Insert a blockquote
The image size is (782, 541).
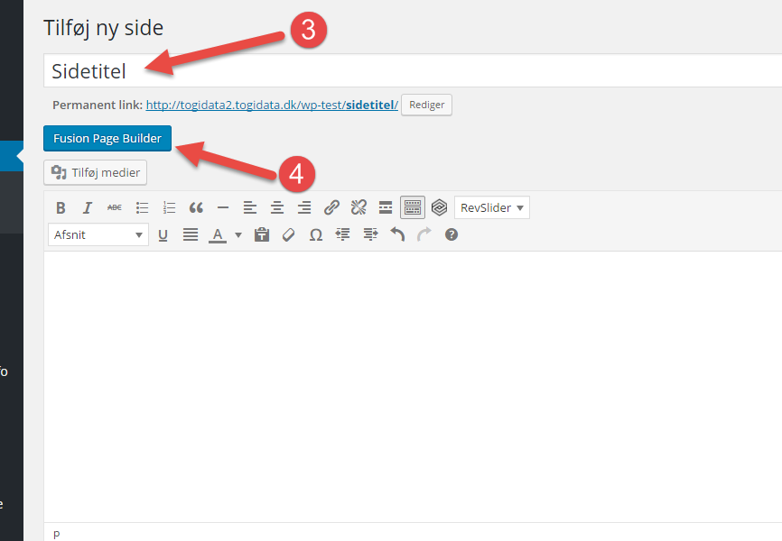pyautogui.click(x=196, y=207)
